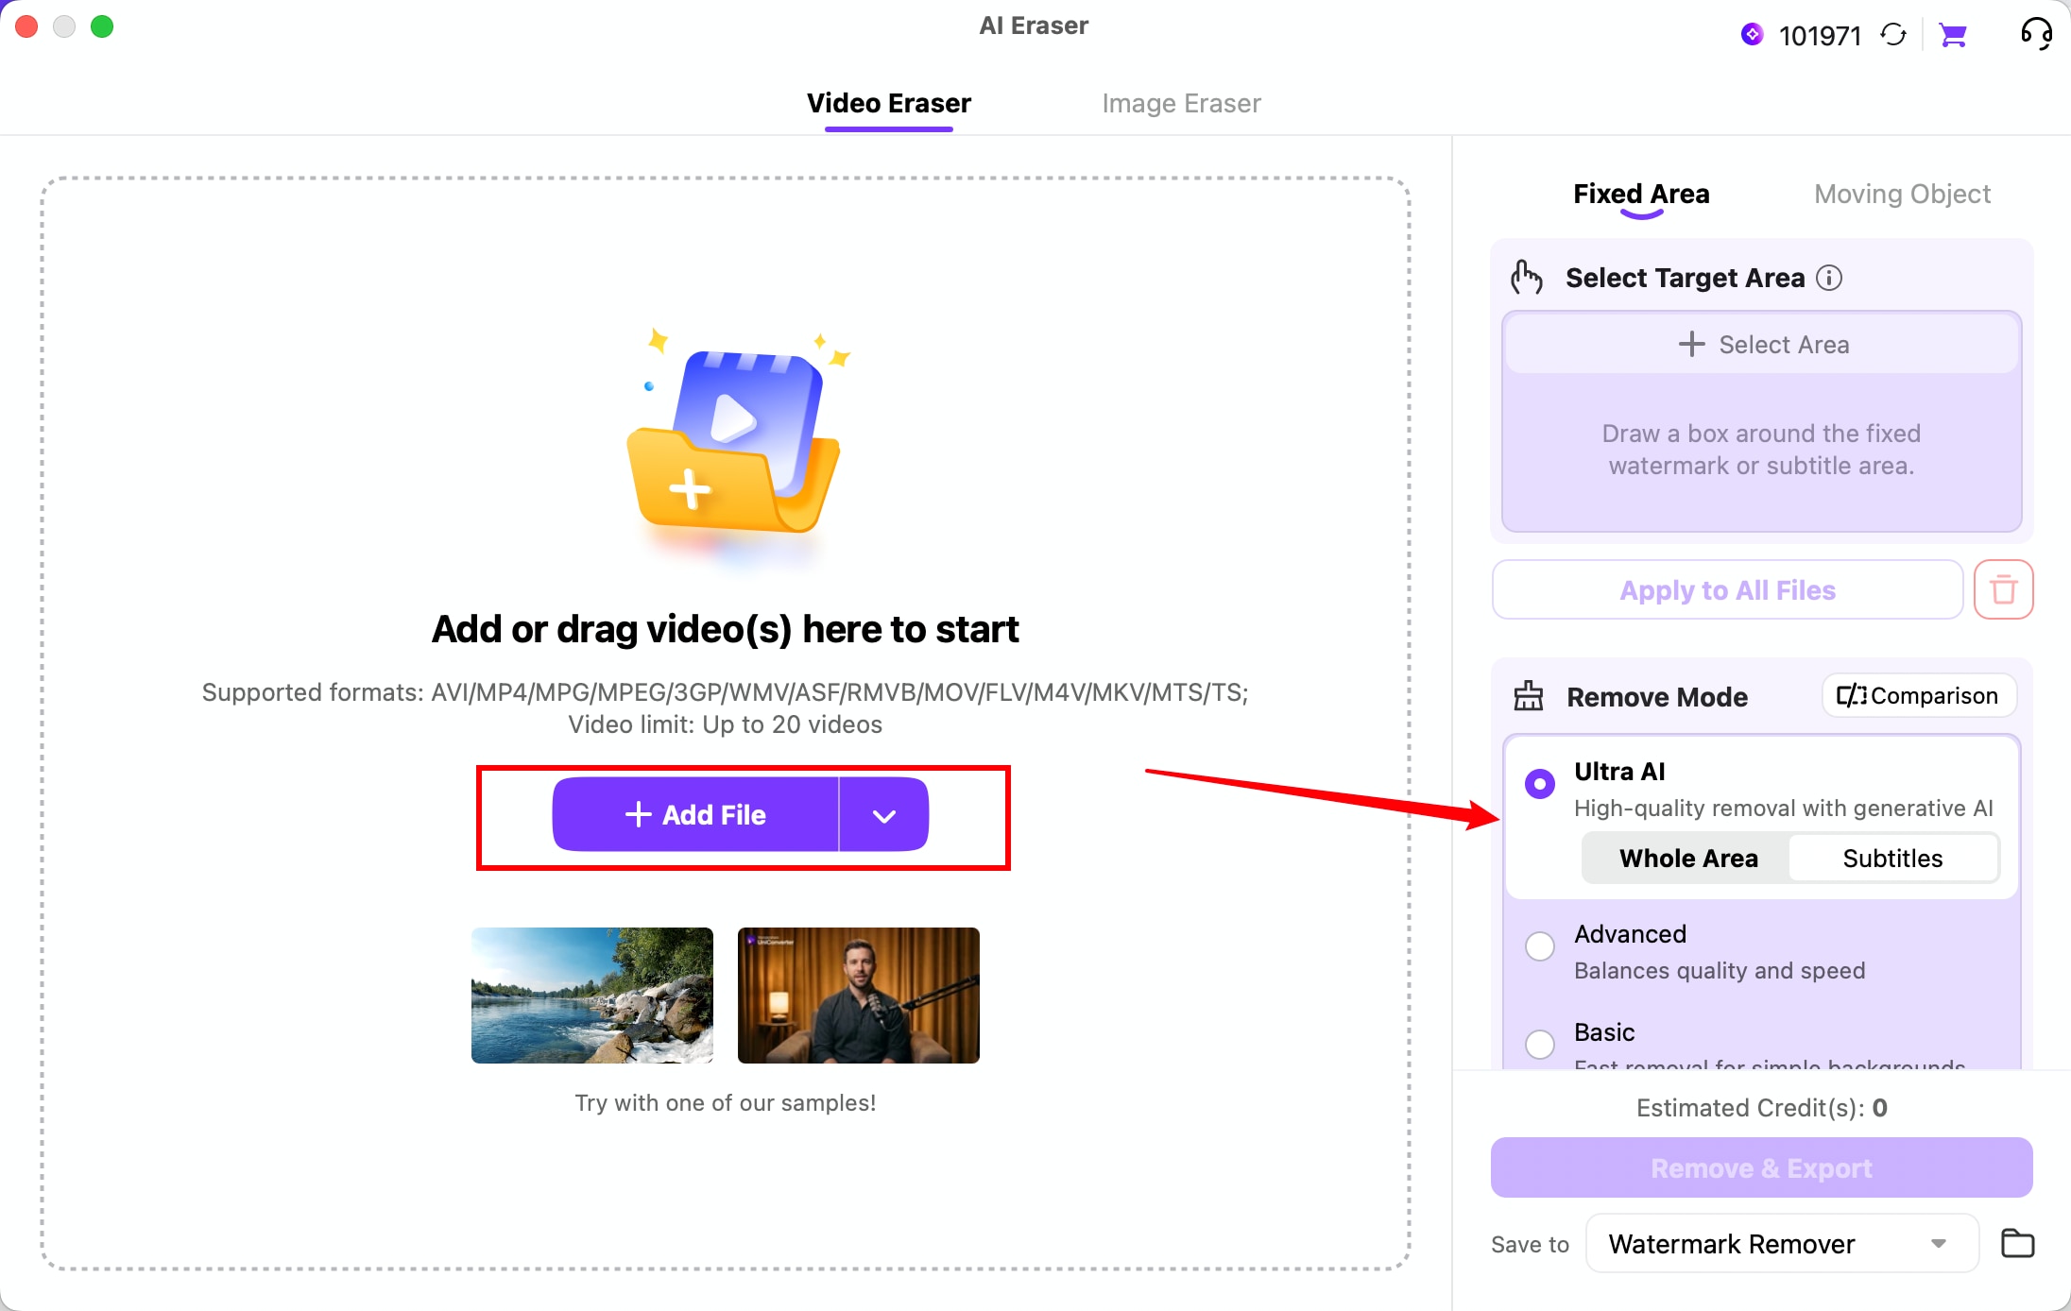Click the Estimated Credit(s) label
Viewport: 2071px width, 1311px height.
point(1761,1108)
